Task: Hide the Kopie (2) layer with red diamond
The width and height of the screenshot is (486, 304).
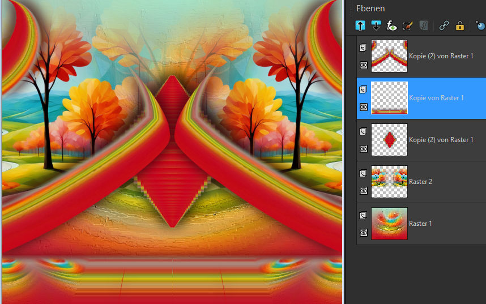Action: coord(364,149)
